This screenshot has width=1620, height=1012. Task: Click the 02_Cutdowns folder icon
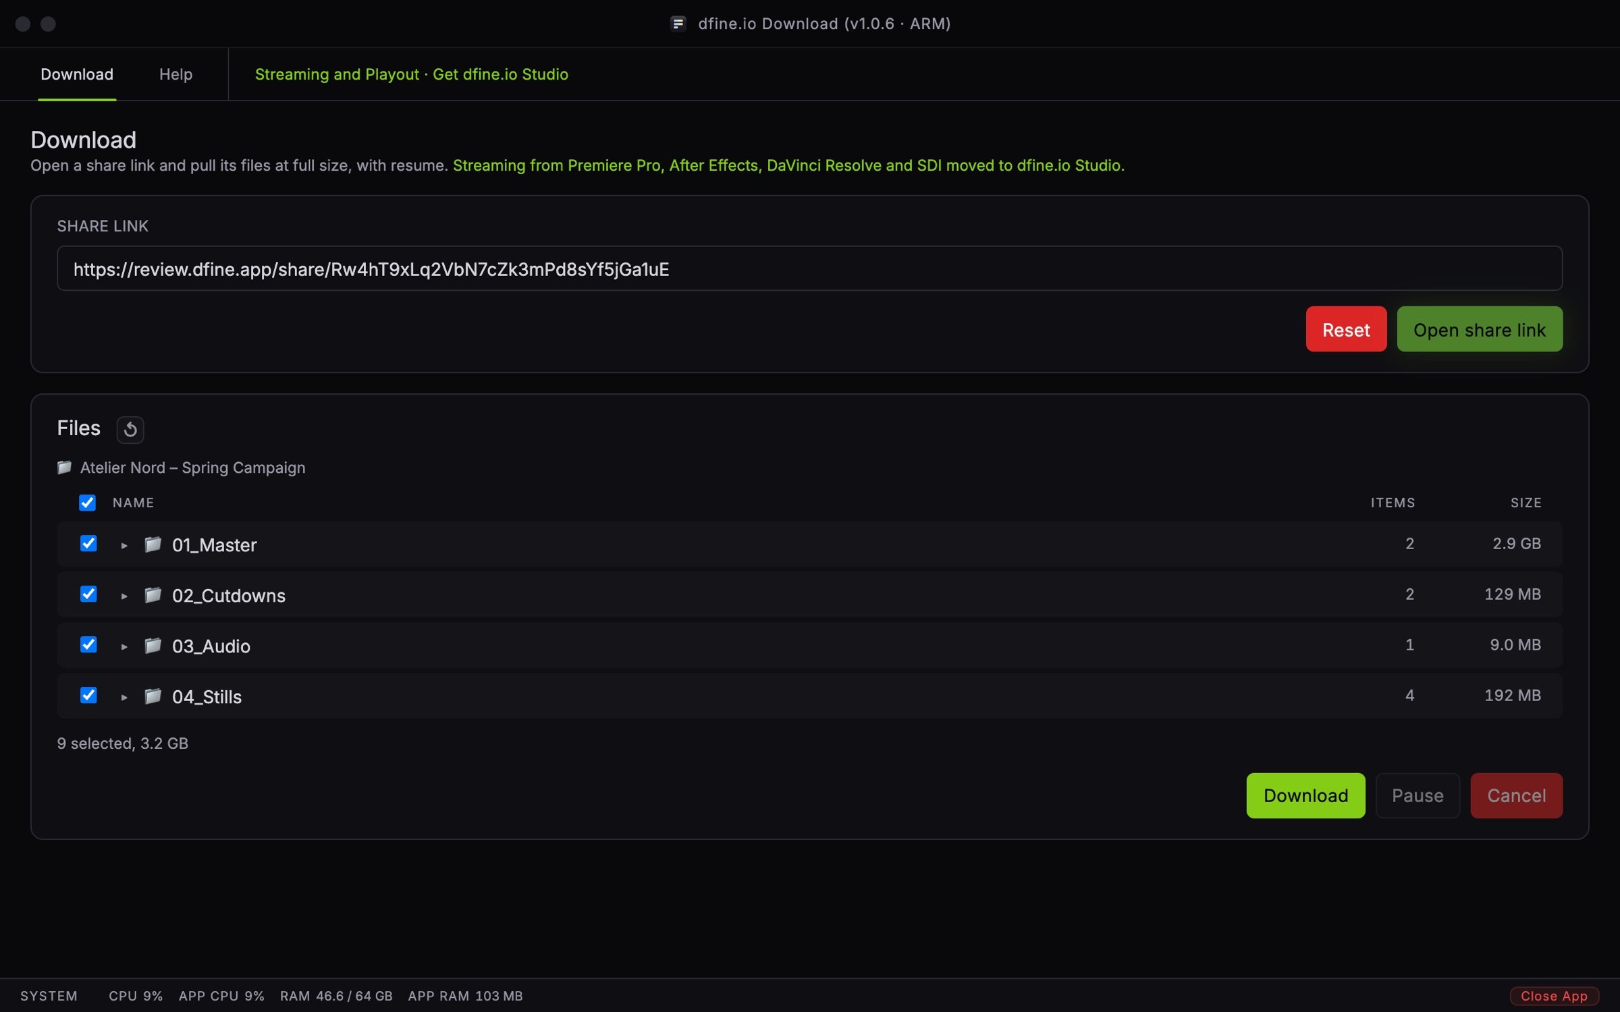(x=153, y=594)
